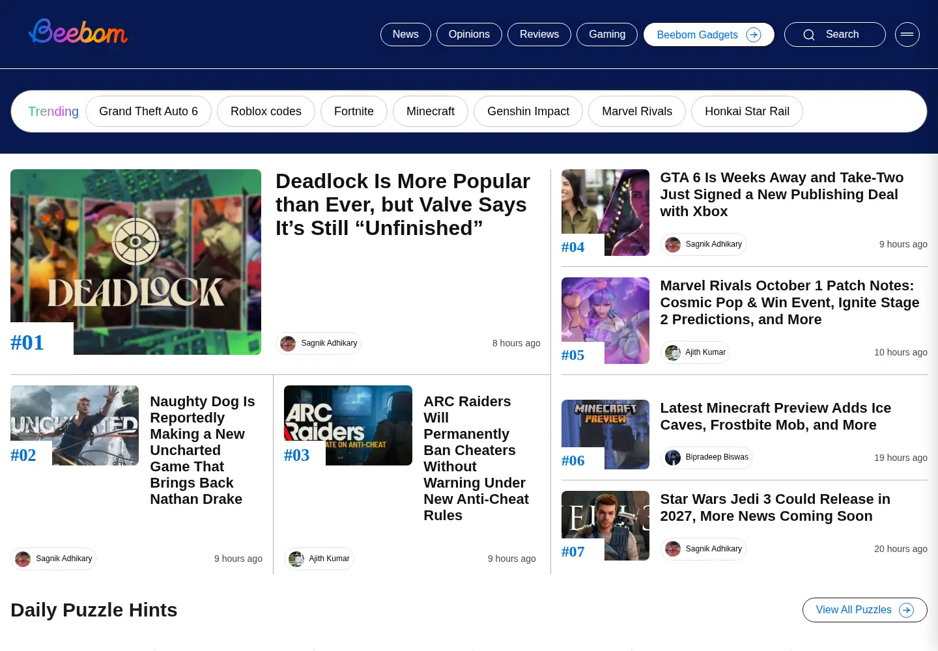Screen dimensions: 938x651
Task: Open Star Wars Jedi 3 thumbnail
Action: click(605, 525)
